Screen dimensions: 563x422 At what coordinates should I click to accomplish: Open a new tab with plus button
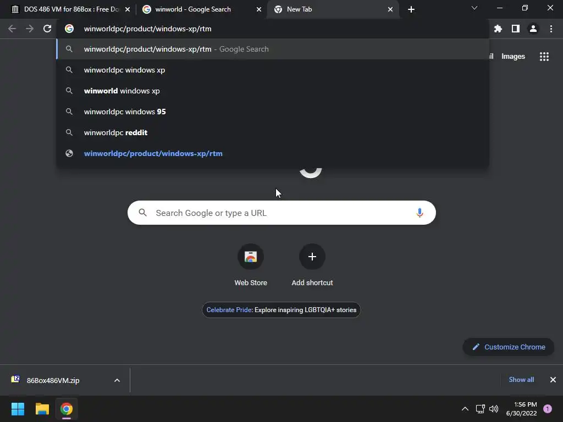(411, 9)
